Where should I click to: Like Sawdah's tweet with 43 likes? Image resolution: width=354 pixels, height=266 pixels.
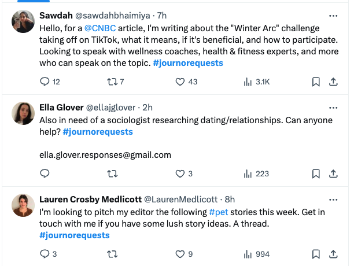pos(180,82)
